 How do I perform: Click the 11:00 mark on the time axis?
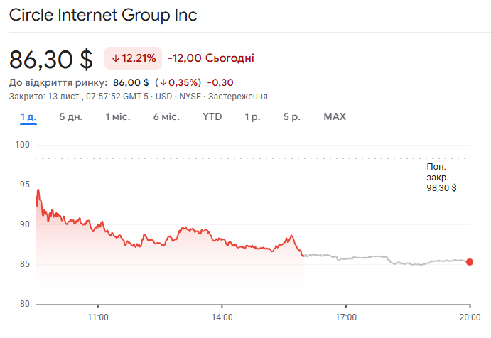pyautogui.click(x=97, y=317)
